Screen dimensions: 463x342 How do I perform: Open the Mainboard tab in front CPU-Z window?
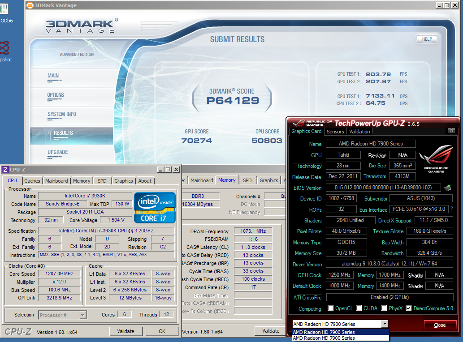tap(56, 181)
